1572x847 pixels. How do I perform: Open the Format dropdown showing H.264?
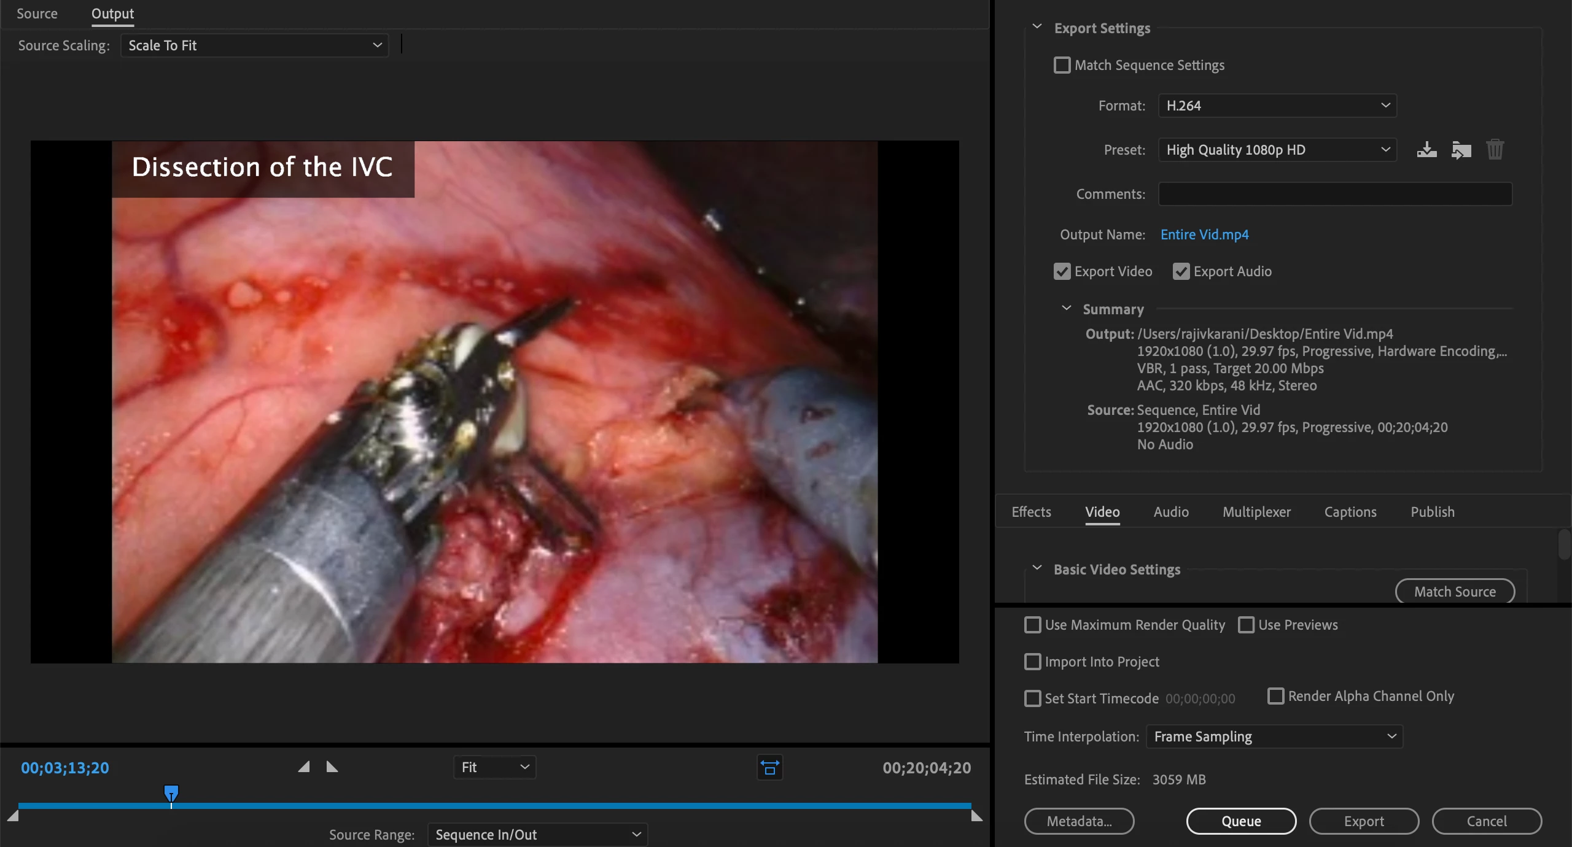point(1277,106)
